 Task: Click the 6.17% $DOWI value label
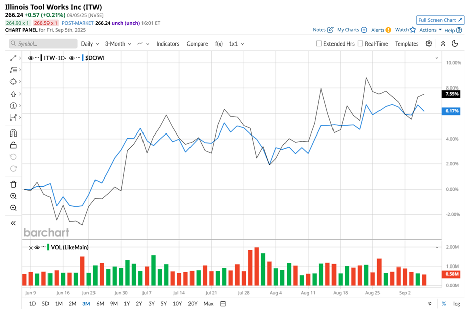tap(451, 111)
